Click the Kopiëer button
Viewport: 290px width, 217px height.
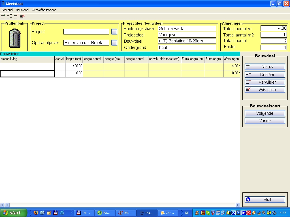click(265, 74)
